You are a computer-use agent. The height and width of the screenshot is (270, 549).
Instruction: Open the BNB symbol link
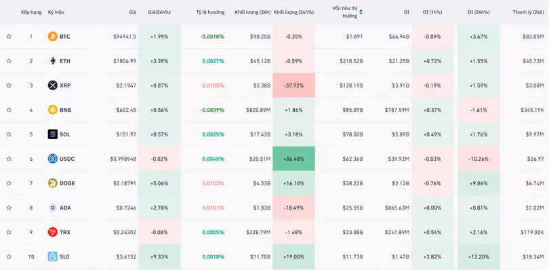pyautogui.click(x=66, y=110)
